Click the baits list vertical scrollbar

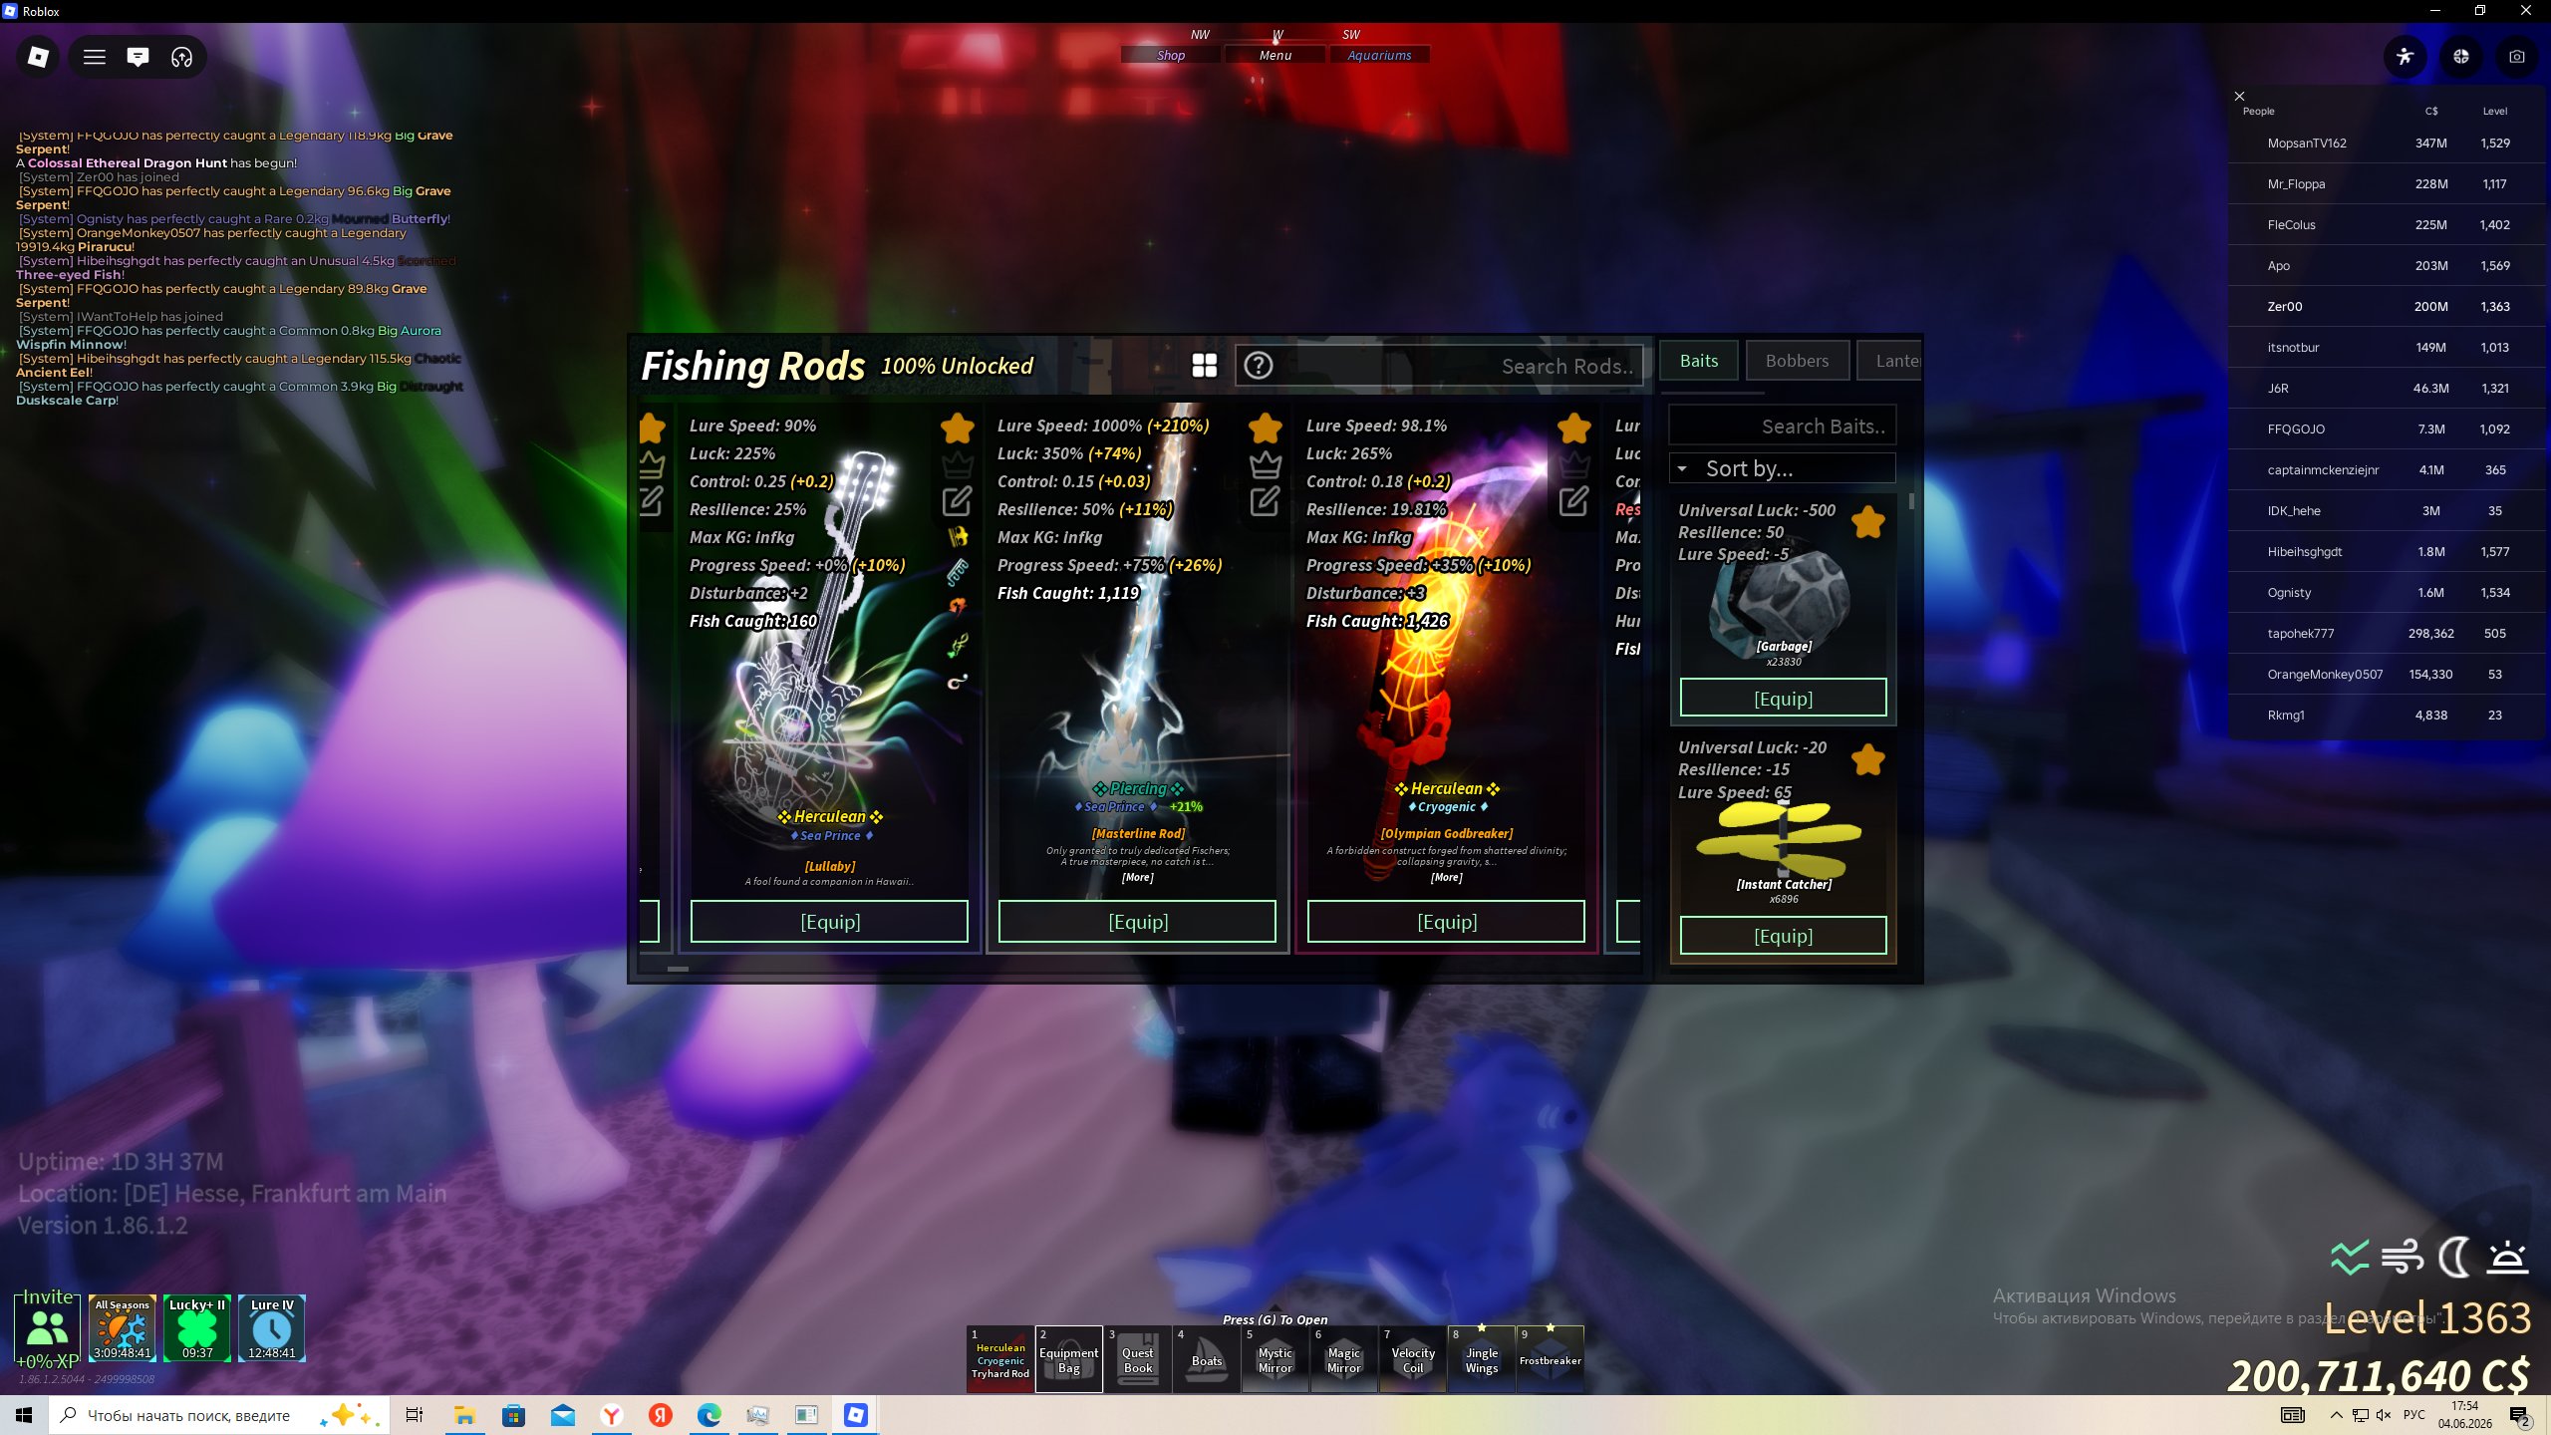[1911, 502]
